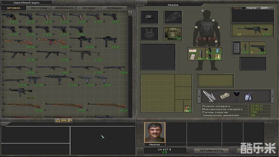This screenshot has width=279, height=157.
Task: Switch to the РАЗНОЕ tab
Action: 89,8
